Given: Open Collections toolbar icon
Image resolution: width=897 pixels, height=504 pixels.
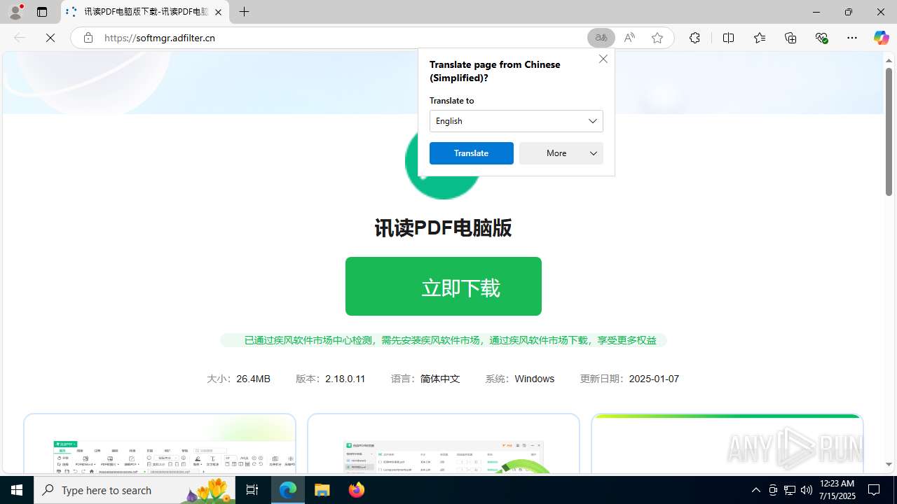Looking at the screenshot, I should [x=790, y=38].
